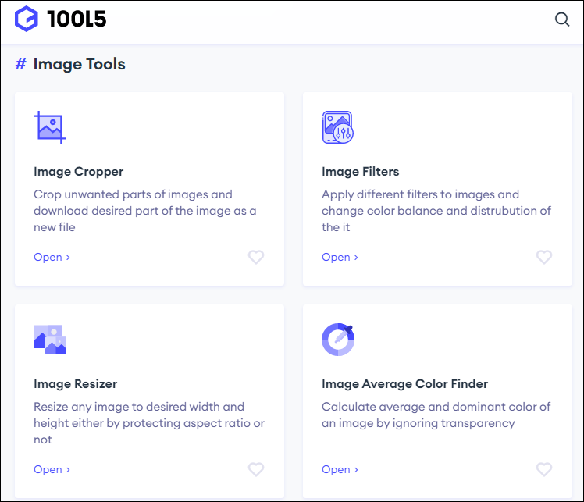Viewport: 584px width, 502px height.
Task: Click the Image Resizer icon
Action: click(50, 340)
